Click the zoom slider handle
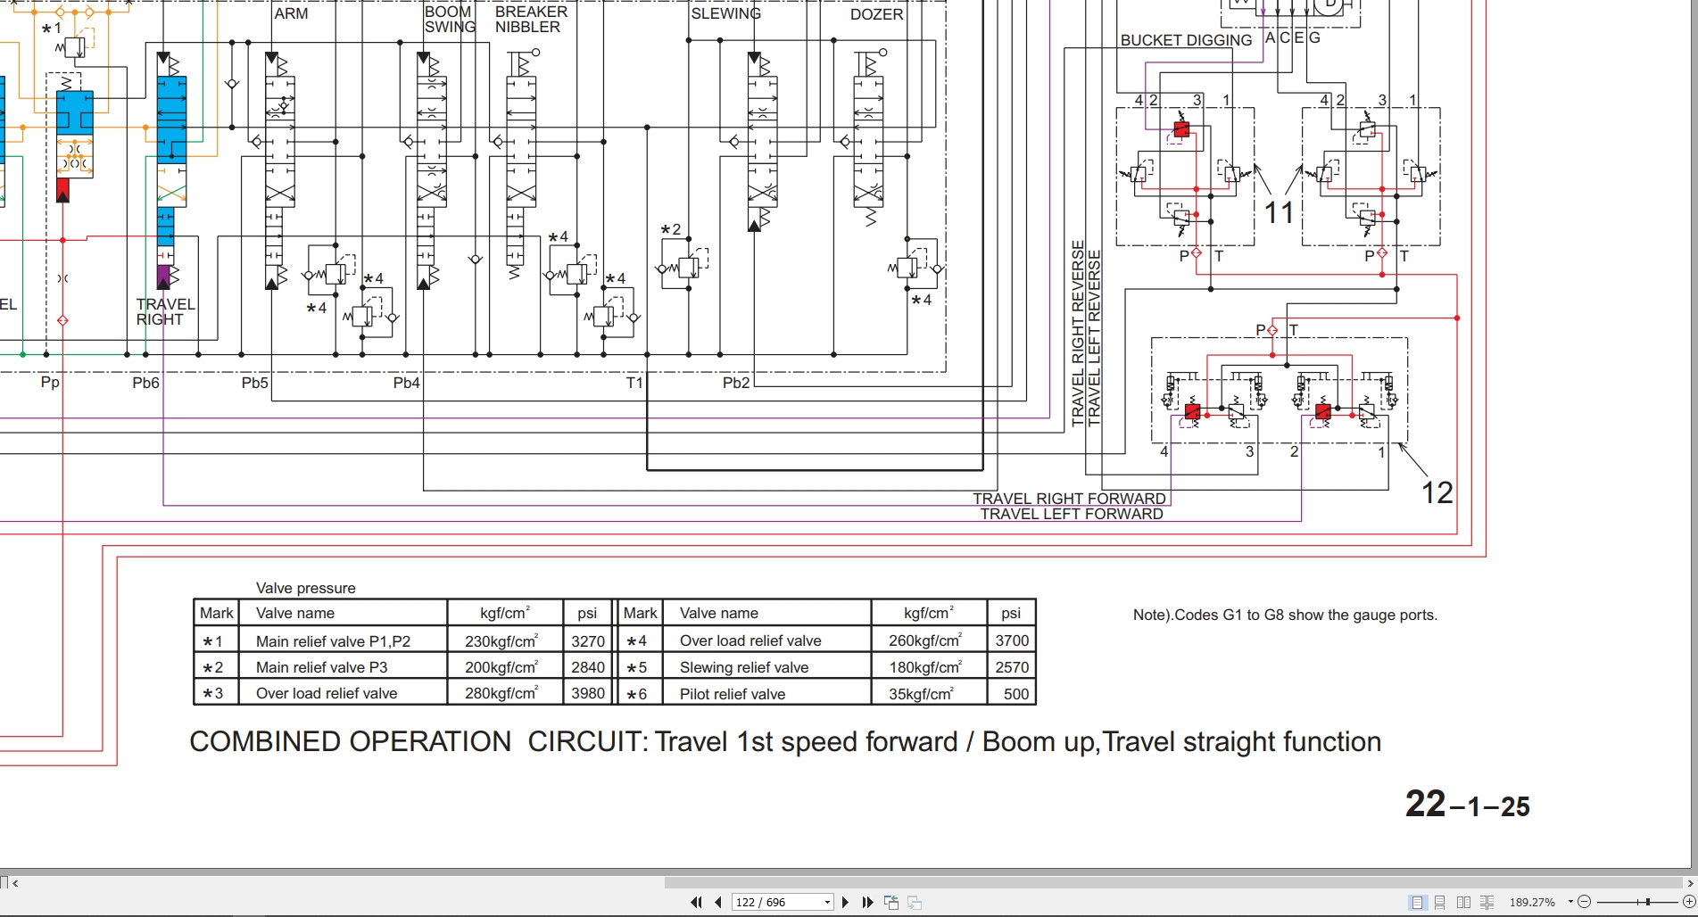 coord(1648,903)
